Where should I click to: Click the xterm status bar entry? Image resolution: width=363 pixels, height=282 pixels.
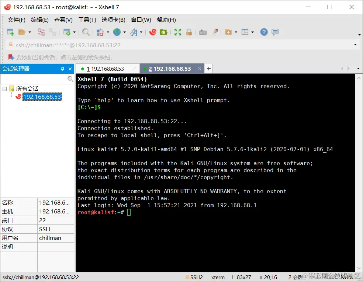tap(218, 277)
